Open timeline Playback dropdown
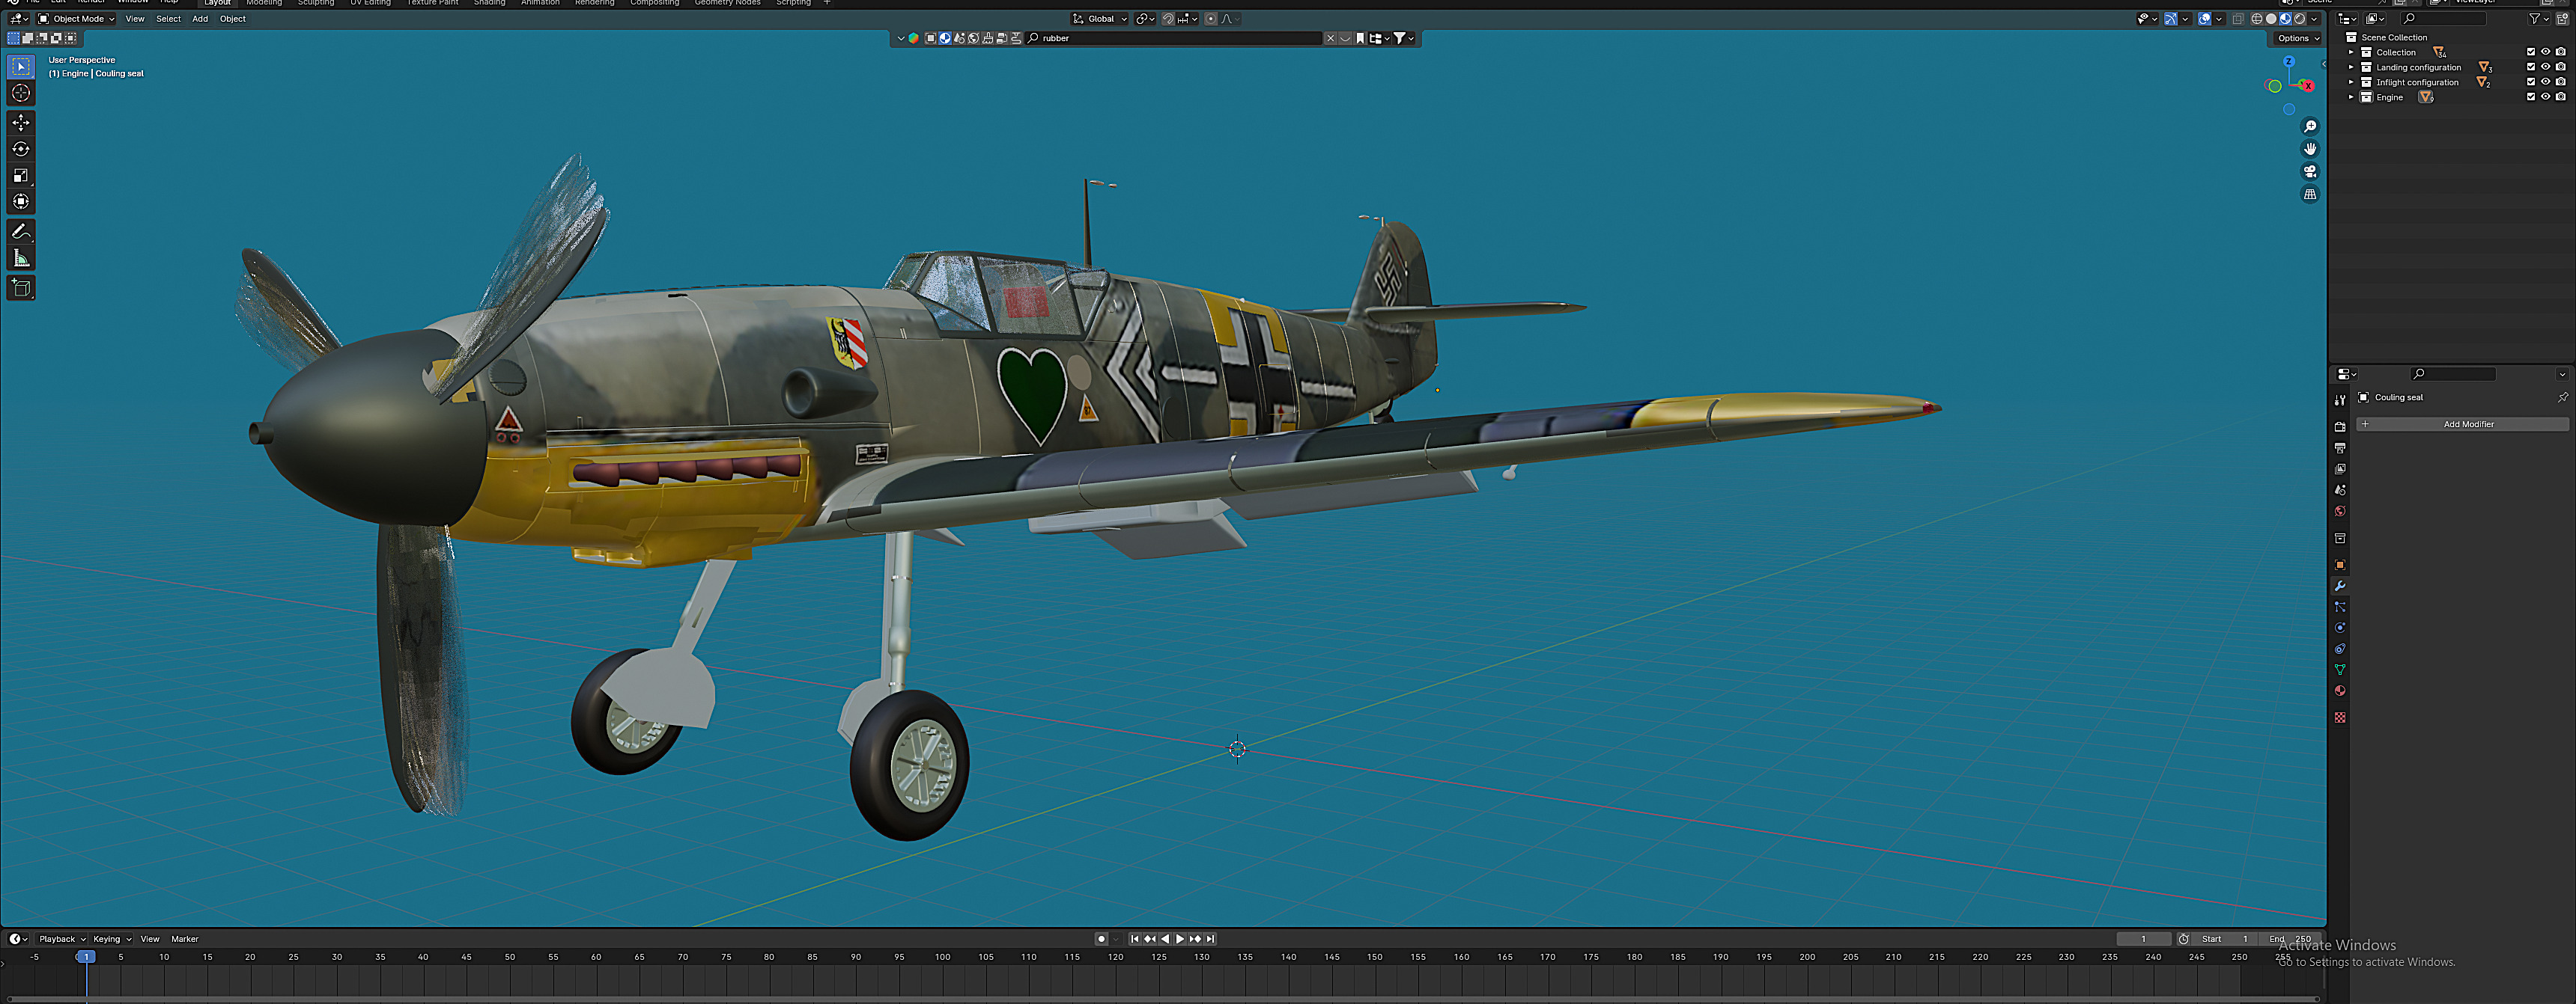2576x1004 pixels. [62, 939]
